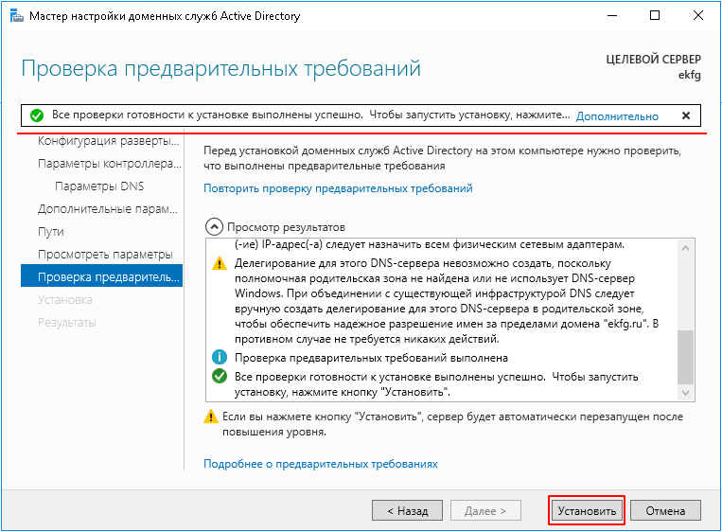
Task: Click green success checkmark in notification bar
Action: pyautogui.click(x=36, y=115)
